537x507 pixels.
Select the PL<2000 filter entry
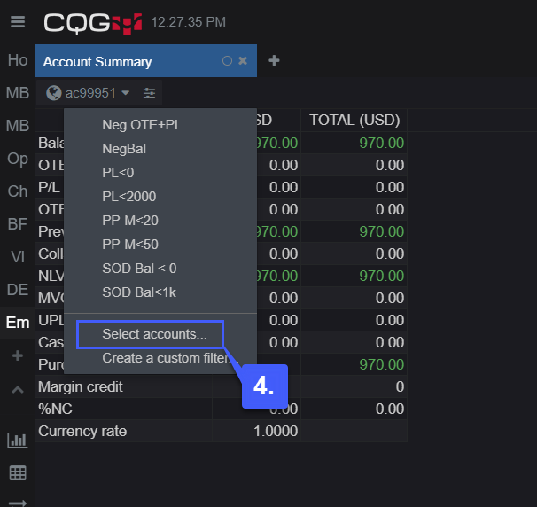click(x=129, y=197)
